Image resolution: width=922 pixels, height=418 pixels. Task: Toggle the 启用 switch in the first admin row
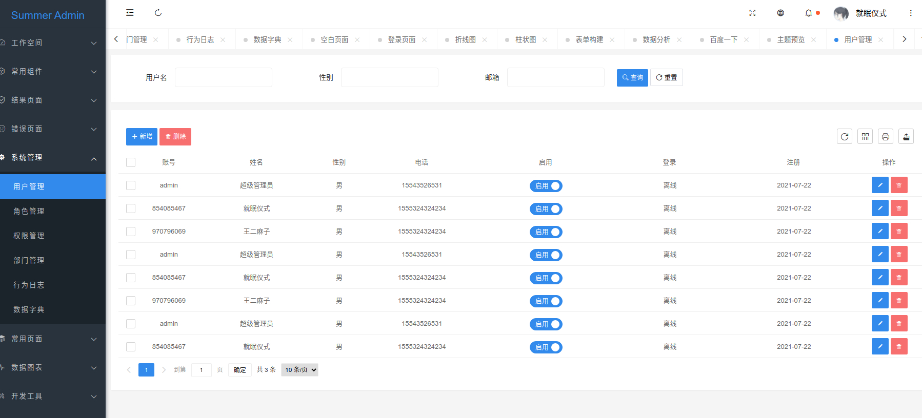tap(546, 186)
